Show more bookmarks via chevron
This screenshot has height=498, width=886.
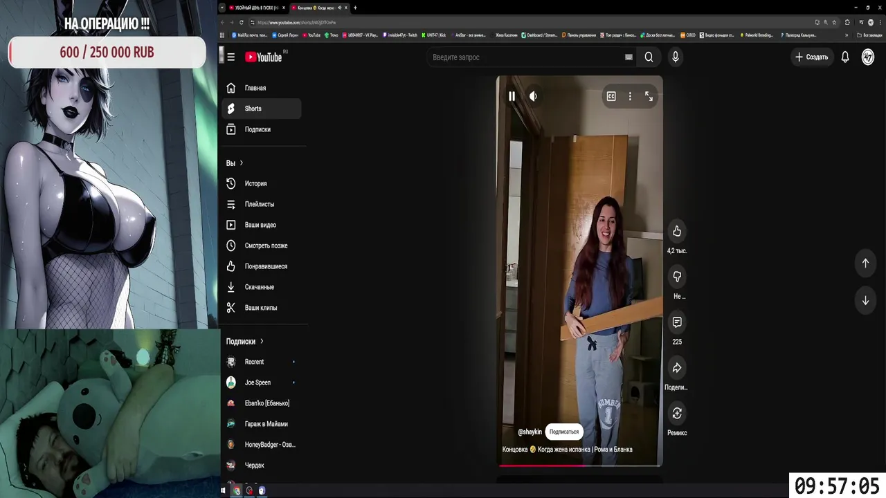pos(846,35)
